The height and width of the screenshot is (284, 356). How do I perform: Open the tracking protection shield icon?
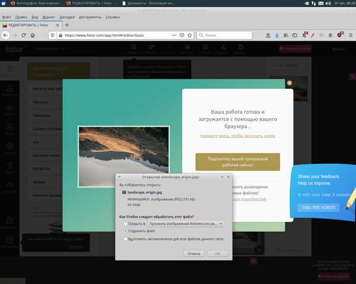[52, 35]
